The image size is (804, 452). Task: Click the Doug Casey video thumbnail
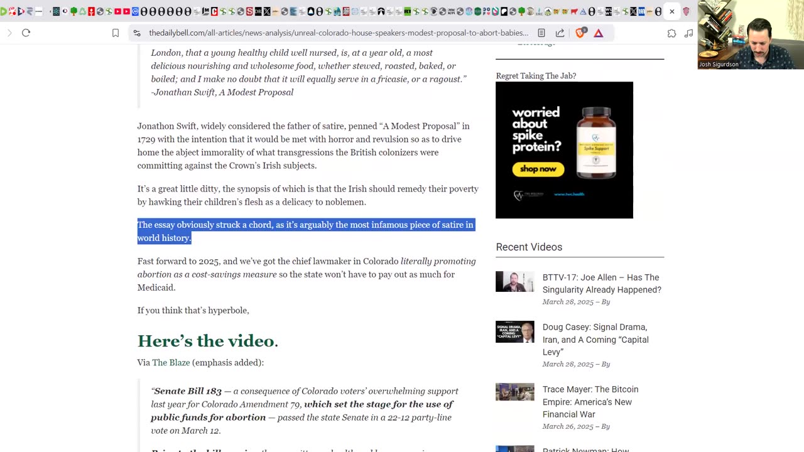pyautogui.click(x=515, y=331)
